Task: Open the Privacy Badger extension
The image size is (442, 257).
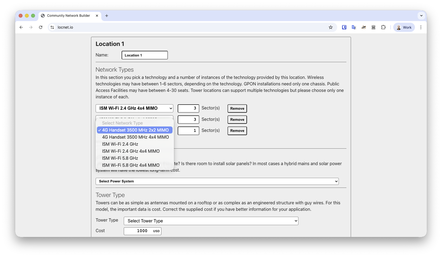Action: click(x=363, y=27)
